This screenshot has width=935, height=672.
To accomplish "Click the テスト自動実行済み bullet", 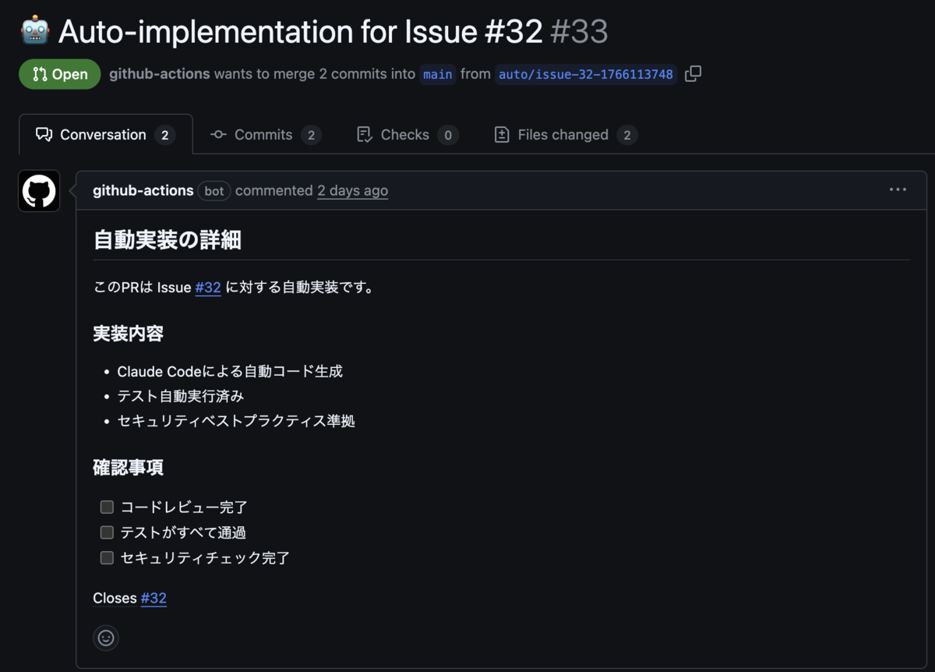I will click(x=180, y=396).
